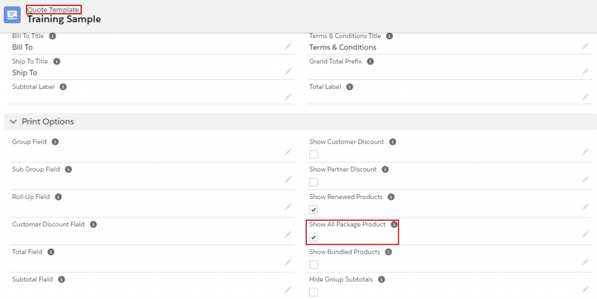Open info tooltip for Sub Group Field

[x=69, y=169]
